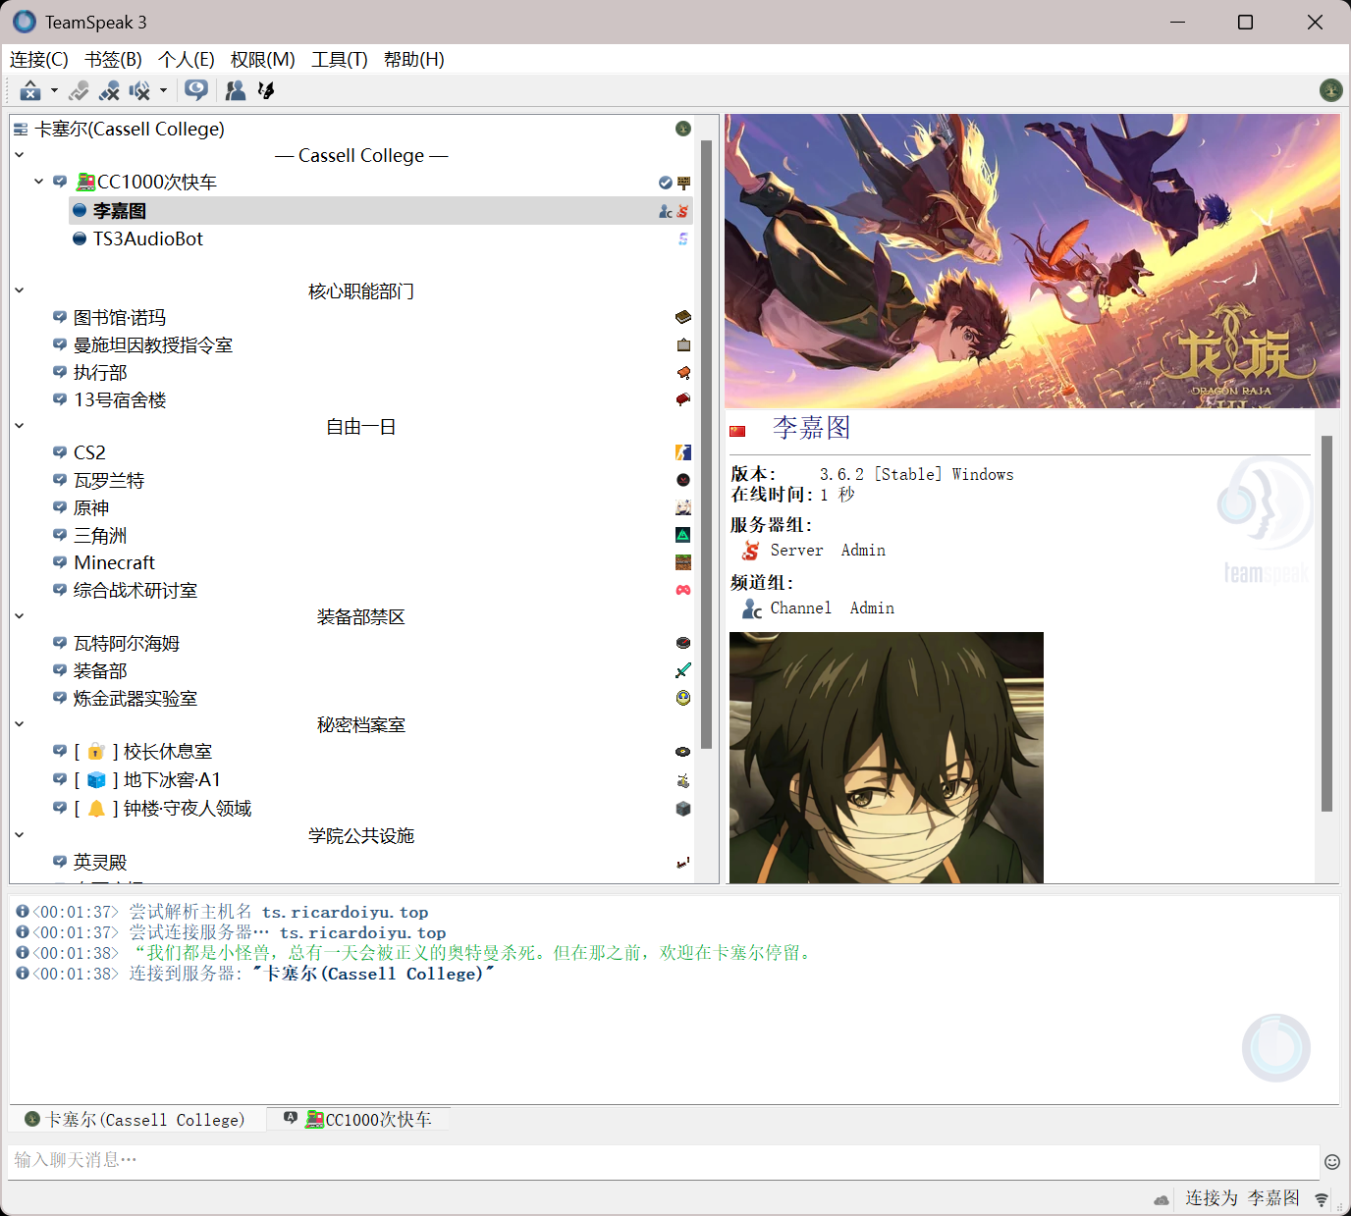Click the wolf icon in toolbar
Viewport: 1351px width, 1216px height.
tap(266, 91)
